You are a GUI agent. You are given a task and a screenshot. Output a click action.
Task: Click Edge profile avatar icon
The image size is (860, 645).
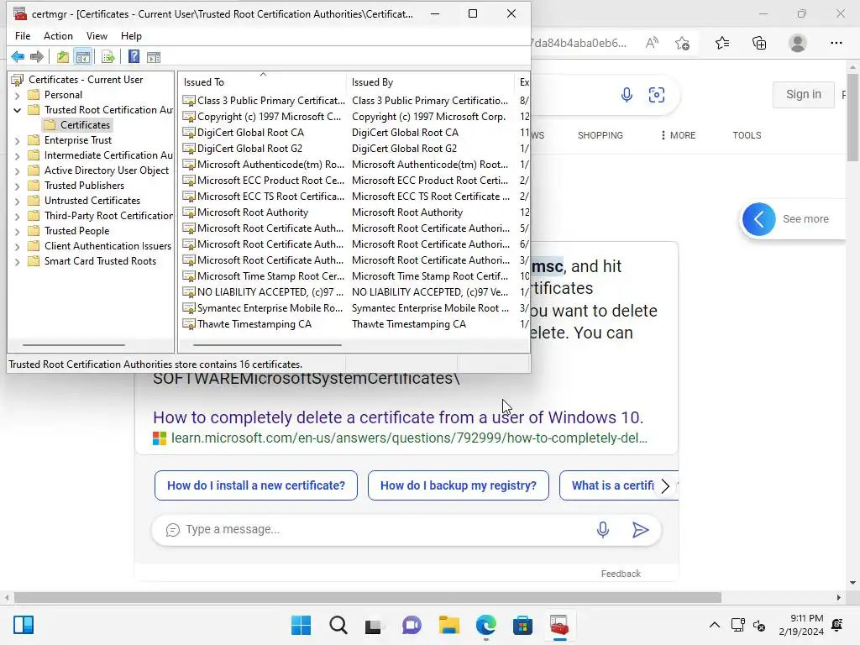pyautogui.click(x=798, y=43)
